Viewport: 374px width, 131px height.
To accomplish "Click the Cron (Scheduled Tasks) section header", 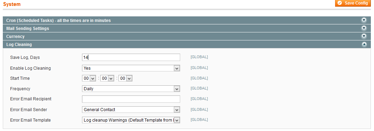I will (x=59, y=20).
